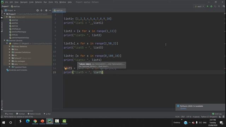Screen dimensions: 226x127
Task: Expand the site-packages folder
Action: [x=10, y=61]
